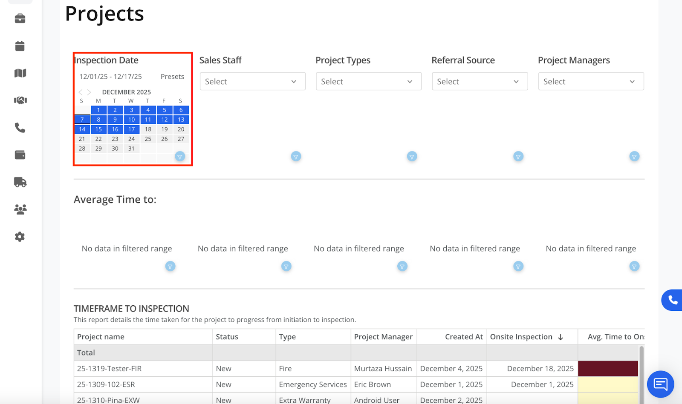Go to the previous month in the calendar
The image size is (682, 404).
pos(81,92)
